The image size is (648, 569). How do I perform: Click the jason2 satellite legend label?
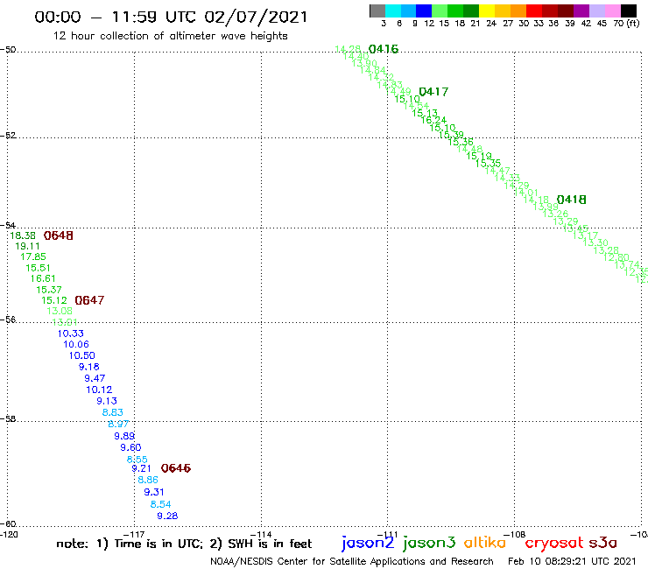tap(368, 543)
